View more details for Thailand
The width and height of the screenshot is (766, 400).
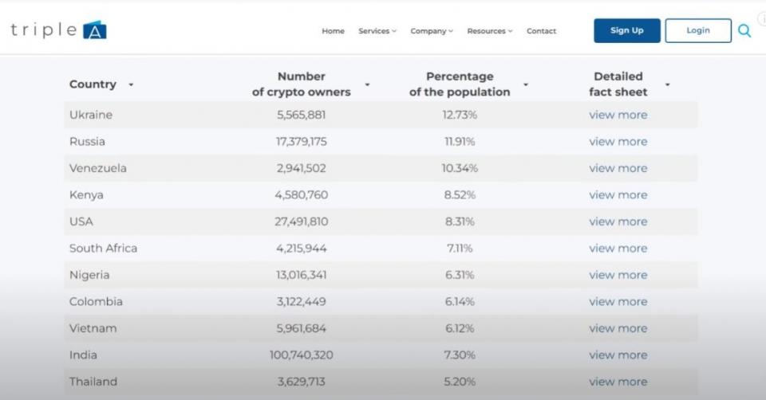[x=618, y=382]
